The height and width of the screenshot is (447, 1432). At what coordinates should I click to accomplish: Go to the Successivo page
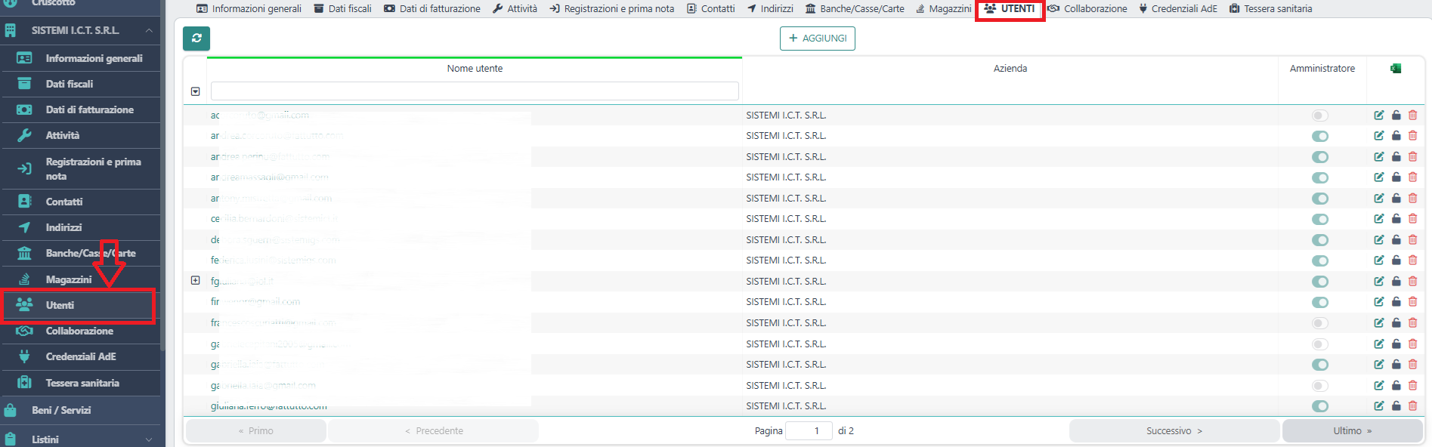1174,431
